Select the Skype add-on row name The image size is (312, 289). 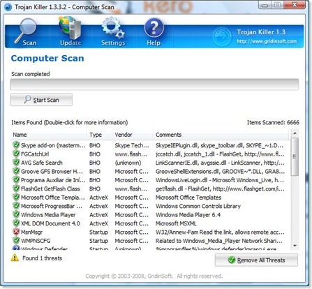53,145
